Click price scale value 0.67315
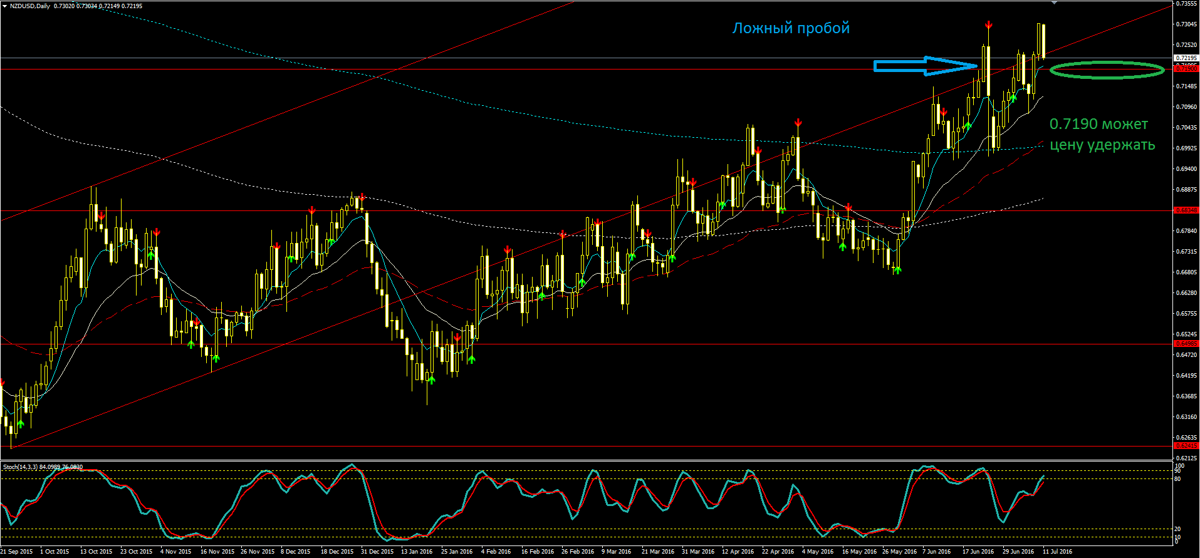 [x=1187, y=252]
